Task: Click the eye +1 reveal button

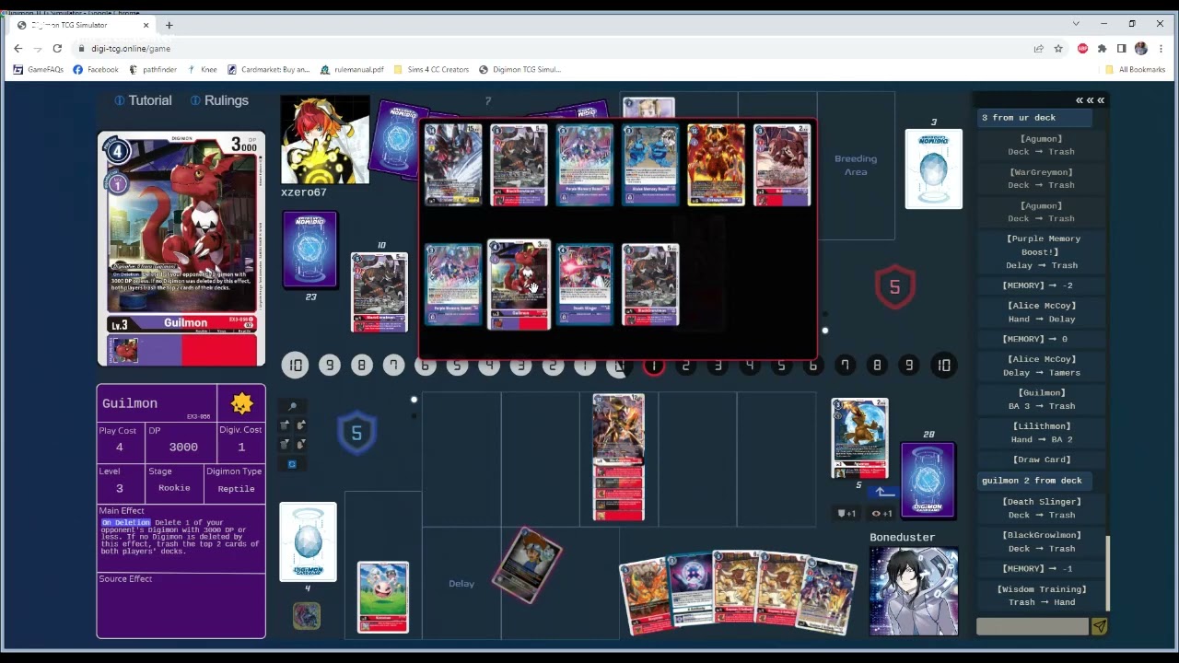Action: click(x=881, y=513)
